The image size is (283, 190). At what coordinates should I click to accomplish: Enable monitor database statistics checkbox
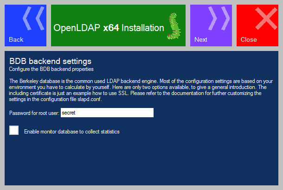(14, 130)
